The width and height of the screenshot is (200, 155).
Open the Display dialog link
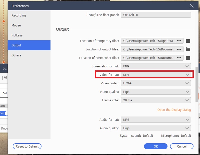point(174,110)
